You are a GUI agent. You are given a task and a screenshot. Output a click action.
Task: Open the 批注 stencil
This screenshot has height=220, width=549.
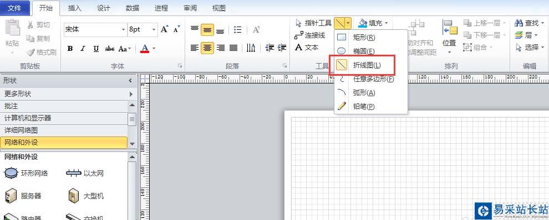click(x=64, y=106)
